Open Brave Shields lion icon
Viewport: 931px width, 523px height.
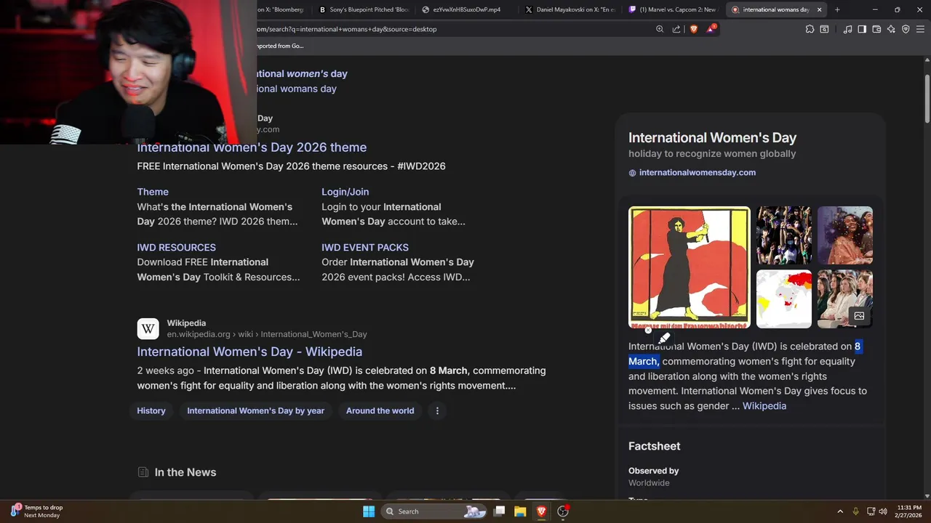click(693, 29)
